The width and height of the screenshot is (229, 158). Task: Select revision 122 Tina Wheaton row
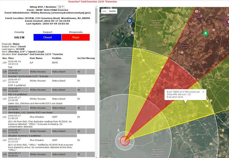[x=48, y=117]
